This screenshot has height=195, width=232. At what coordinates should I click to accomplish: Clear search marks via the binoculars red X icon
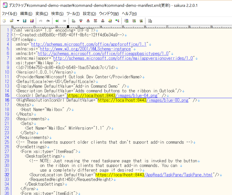point(103,21)
